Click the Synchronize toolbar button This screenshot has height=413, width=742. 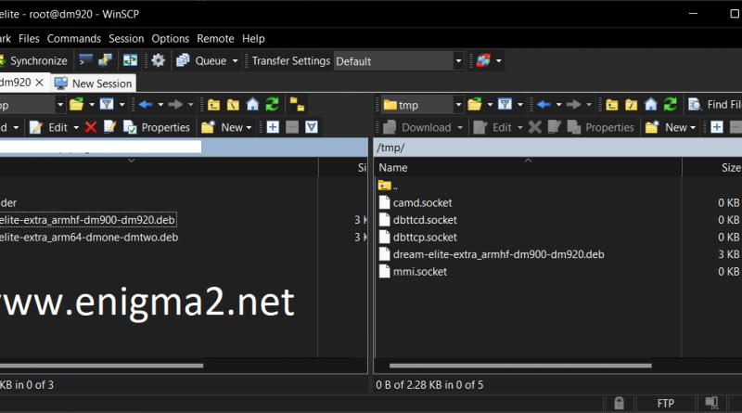click(34, 61)
